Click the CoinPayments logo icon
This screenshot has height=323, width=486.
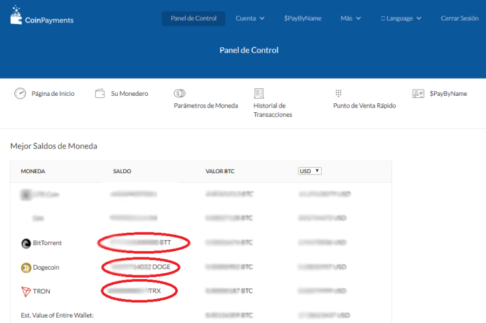16,15
